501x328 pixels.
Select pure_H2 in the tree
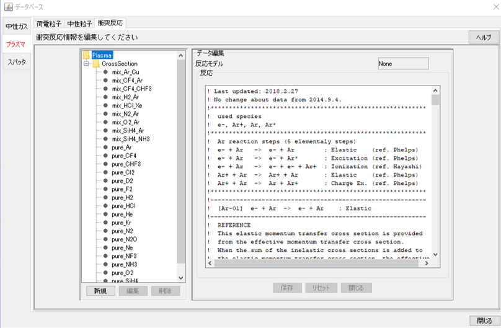(x=122, y=197)
